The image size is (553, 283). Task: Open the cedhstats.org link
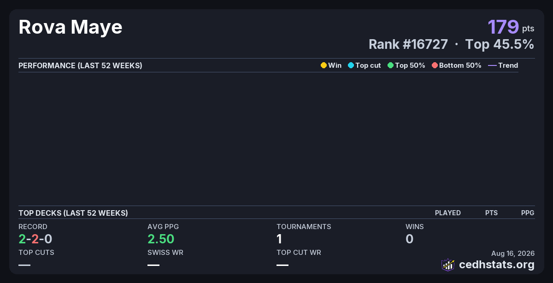497,265
